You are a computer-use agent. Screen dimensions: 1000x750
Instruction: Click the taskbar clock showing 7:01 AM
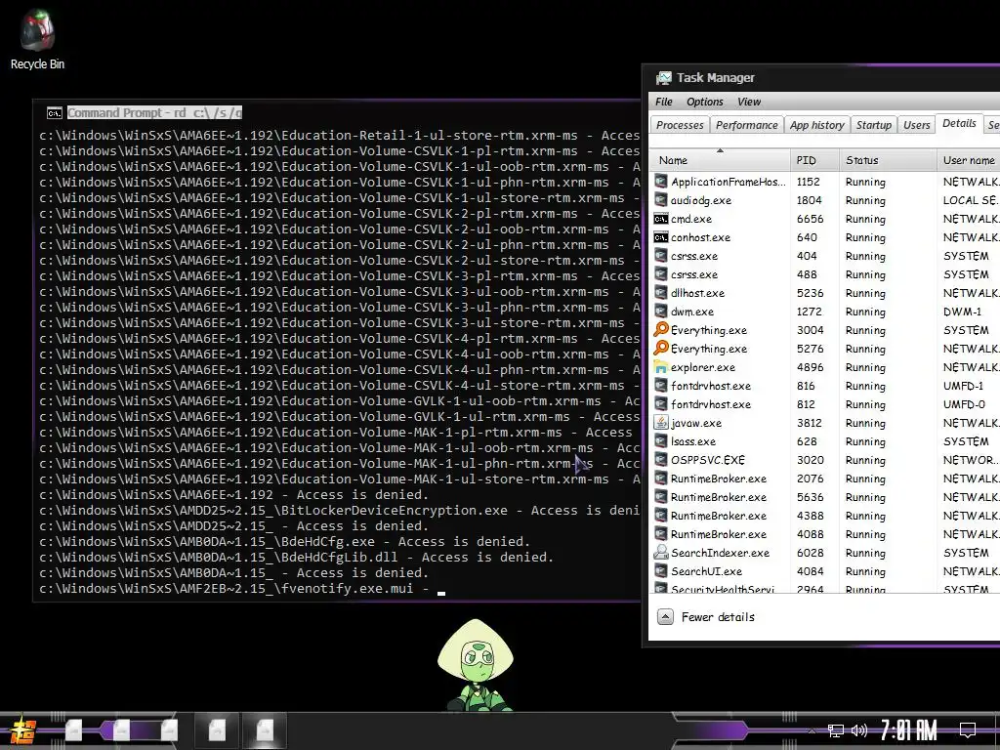pos(909,730)
